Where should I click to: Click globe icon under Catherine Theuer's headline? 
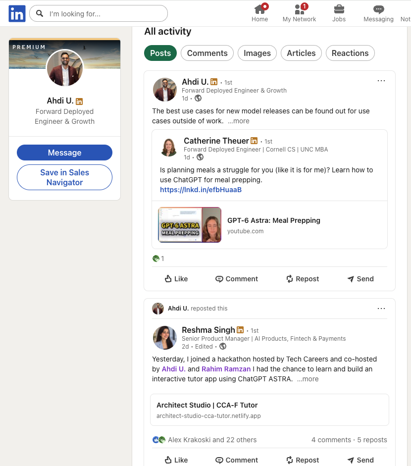[200, 157]
